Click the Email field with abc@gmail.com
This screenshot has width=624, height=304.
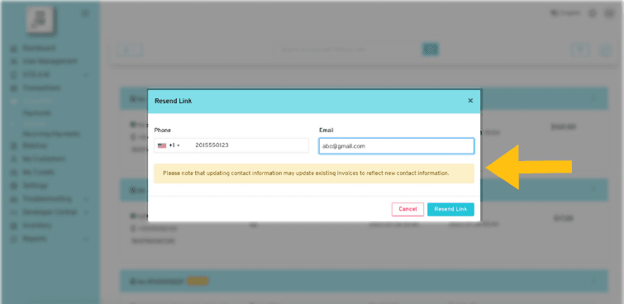pos(397,146)
